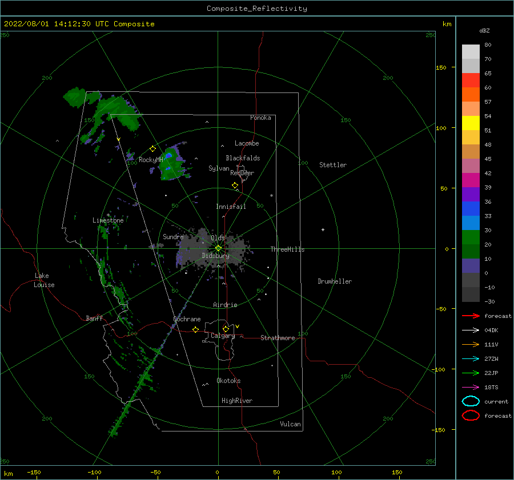514x480 pixels.
Task: Click the Sylvan label
Action: click(x=219, y=168)
